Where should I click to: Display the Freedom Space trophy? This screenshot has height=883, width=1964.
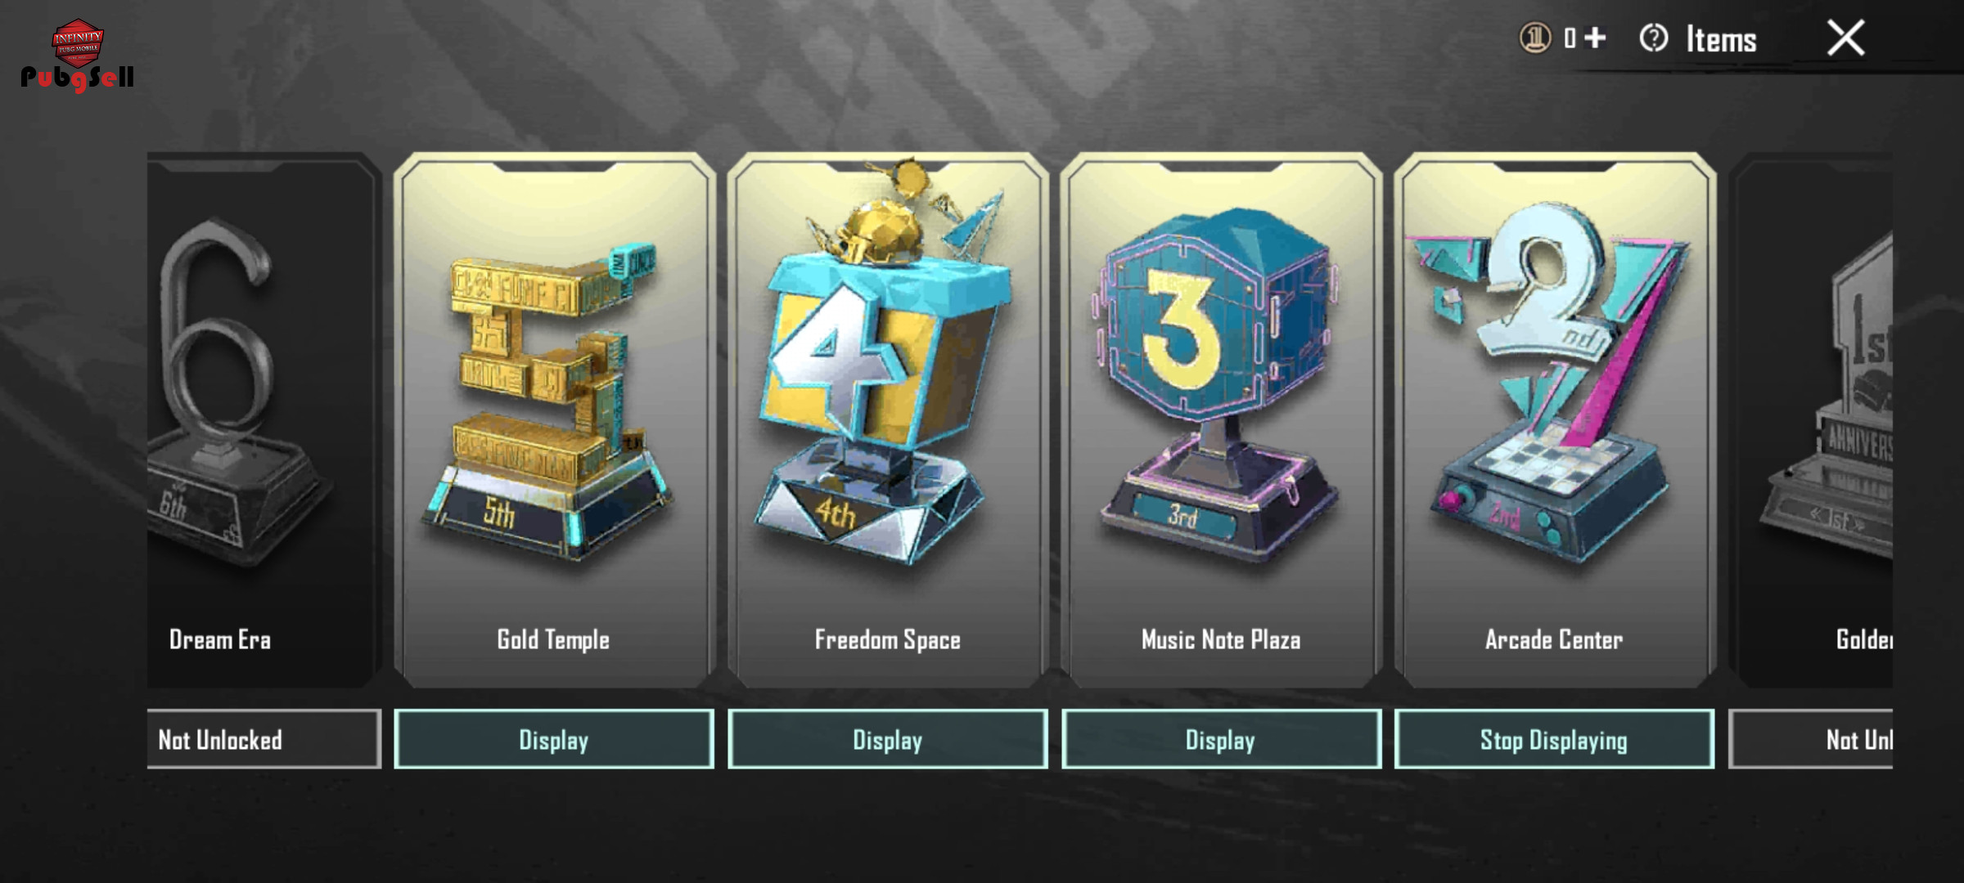[888, 739]
